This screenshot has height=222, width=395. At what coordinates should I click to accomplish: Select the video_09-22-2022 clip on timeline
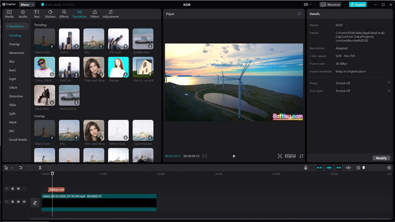point(99,203)
